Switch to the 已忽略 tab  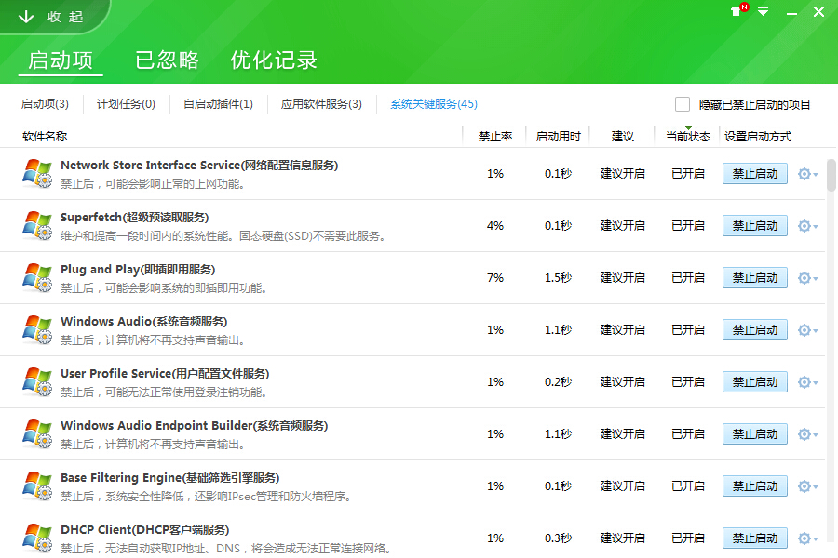[x=167, y=60]
